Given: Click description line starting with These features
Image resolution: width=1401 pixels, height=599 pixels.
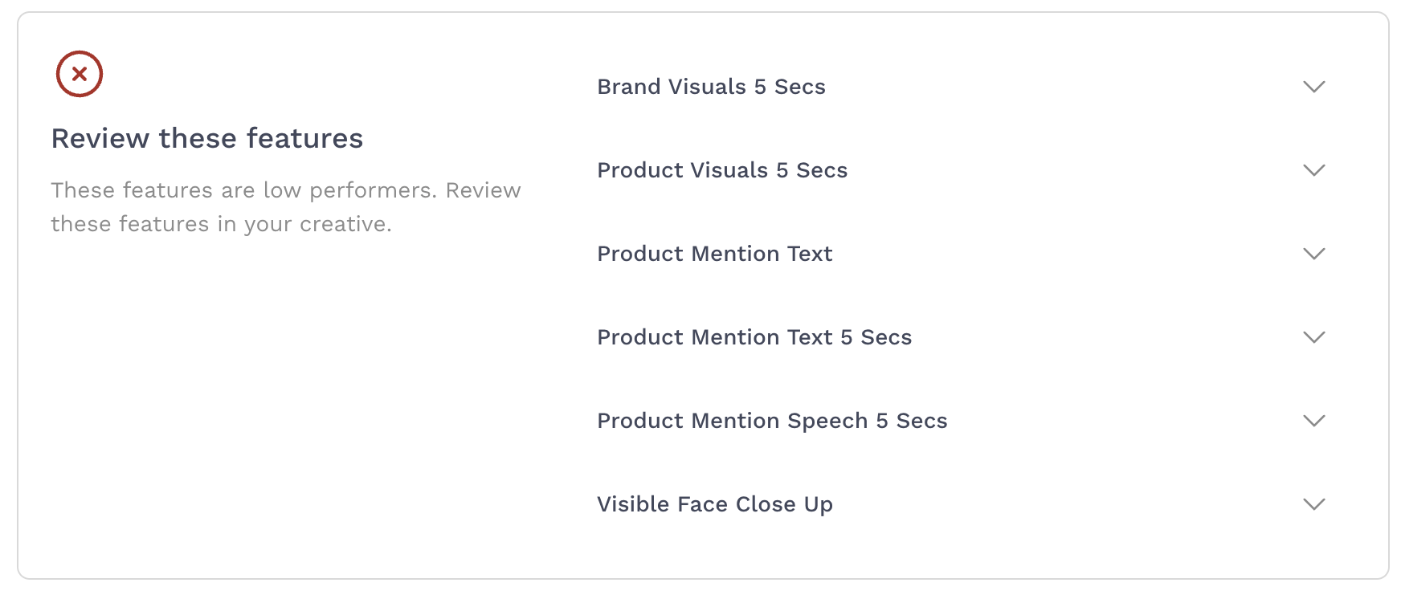Looking at the screenshot, I should (x=285, y=190).
